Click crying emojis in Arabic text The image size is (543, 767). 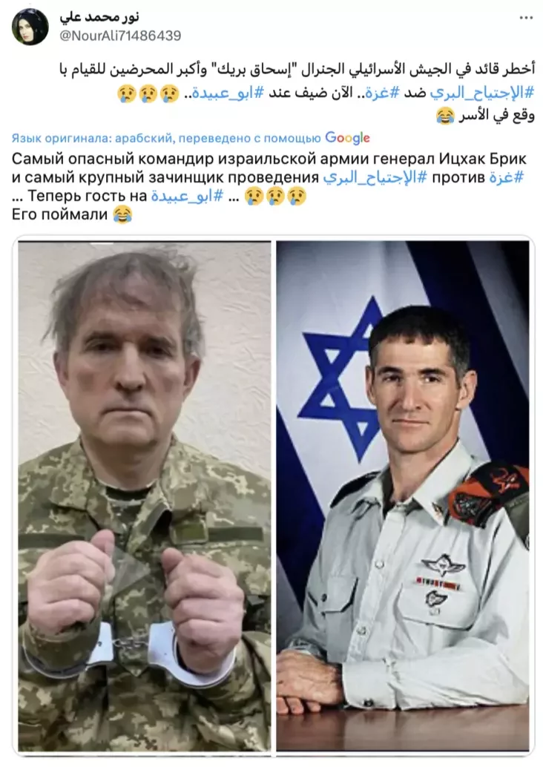pyautogui.click(x=148, y=93)
